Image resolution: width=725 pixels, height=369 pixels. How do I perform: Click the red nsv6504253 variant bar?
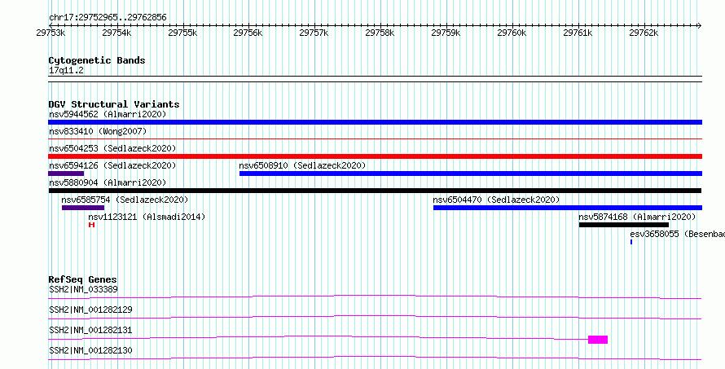click(x=375, y=156)
